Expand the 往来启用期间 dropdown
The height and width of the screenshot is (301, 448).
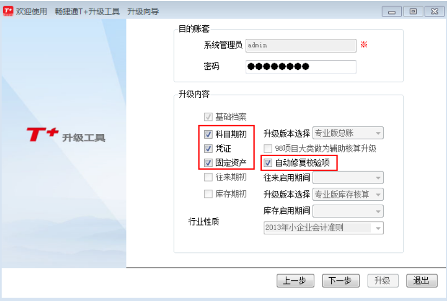[x=348, y=177]
